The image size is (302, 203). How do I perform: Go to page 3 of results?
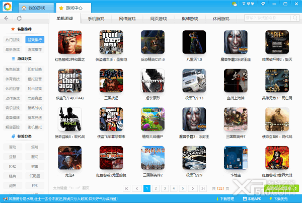(x=165, y=188)
